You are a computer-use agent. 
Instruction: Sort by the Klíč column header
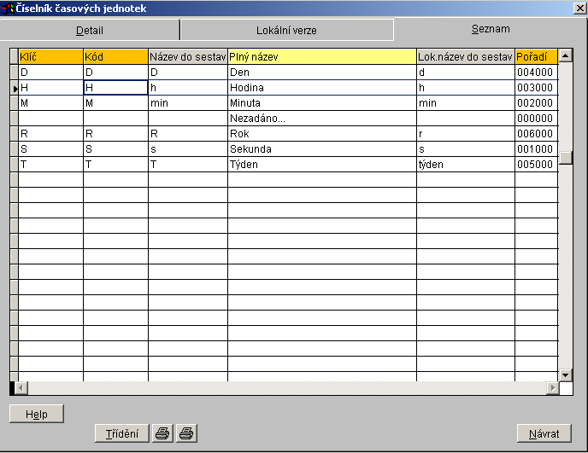[50, 56]
